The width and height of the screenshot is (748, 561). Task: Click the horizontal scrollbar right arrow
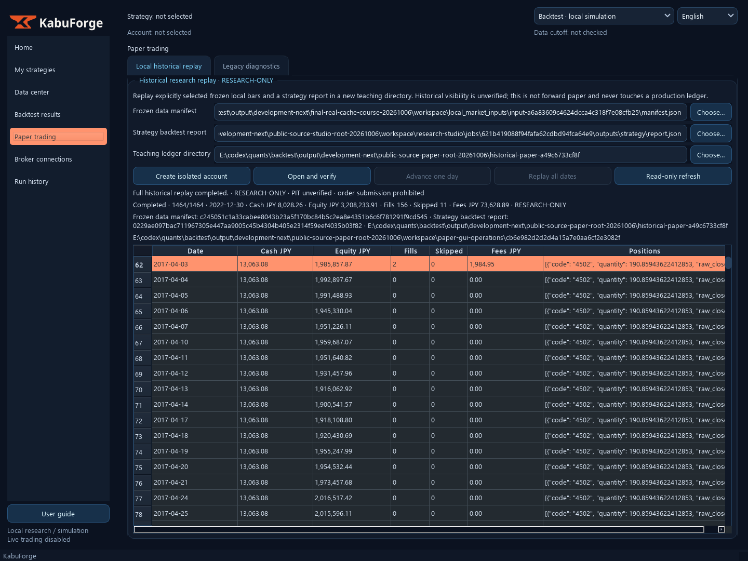tap(721, 529)
